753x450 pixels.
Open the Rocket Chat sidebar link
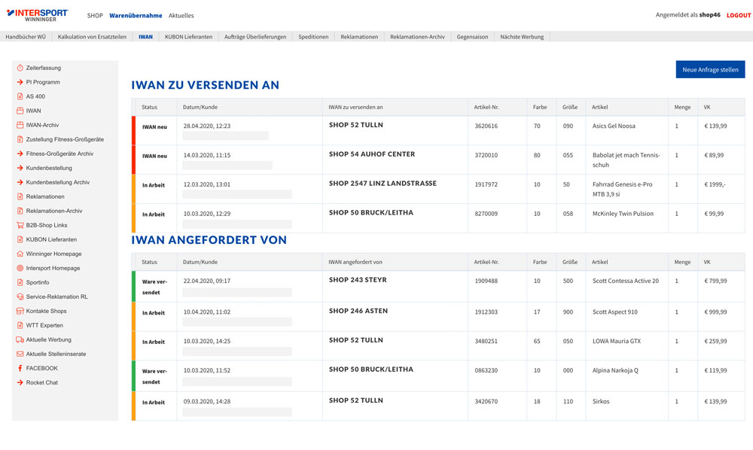[x=41, y=383]
